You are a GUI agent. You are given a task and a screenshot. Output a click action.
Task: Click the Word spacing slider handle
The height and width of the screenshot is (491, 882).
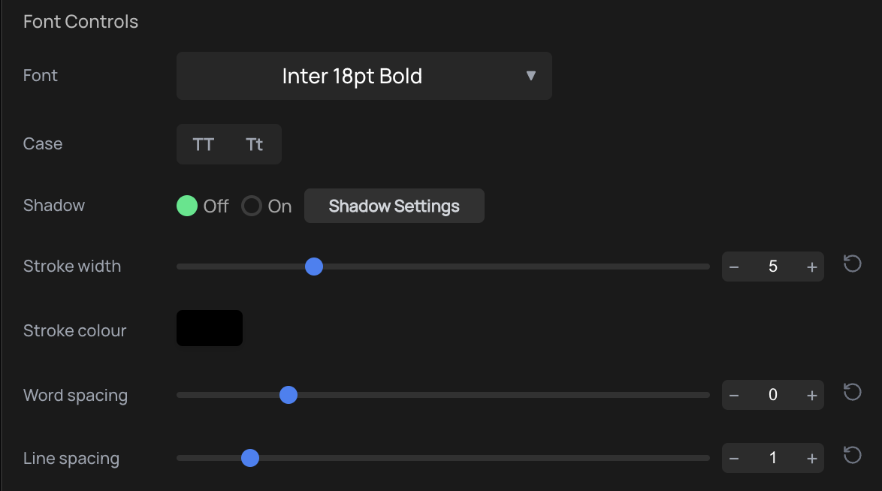[288, 394]
